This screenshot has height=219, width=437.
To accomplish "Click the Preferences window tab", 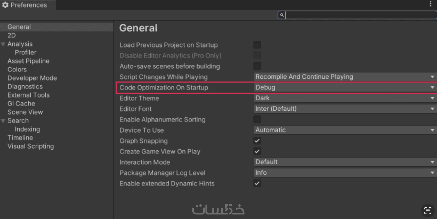I will pyautogui.click(x=28, y=5).
